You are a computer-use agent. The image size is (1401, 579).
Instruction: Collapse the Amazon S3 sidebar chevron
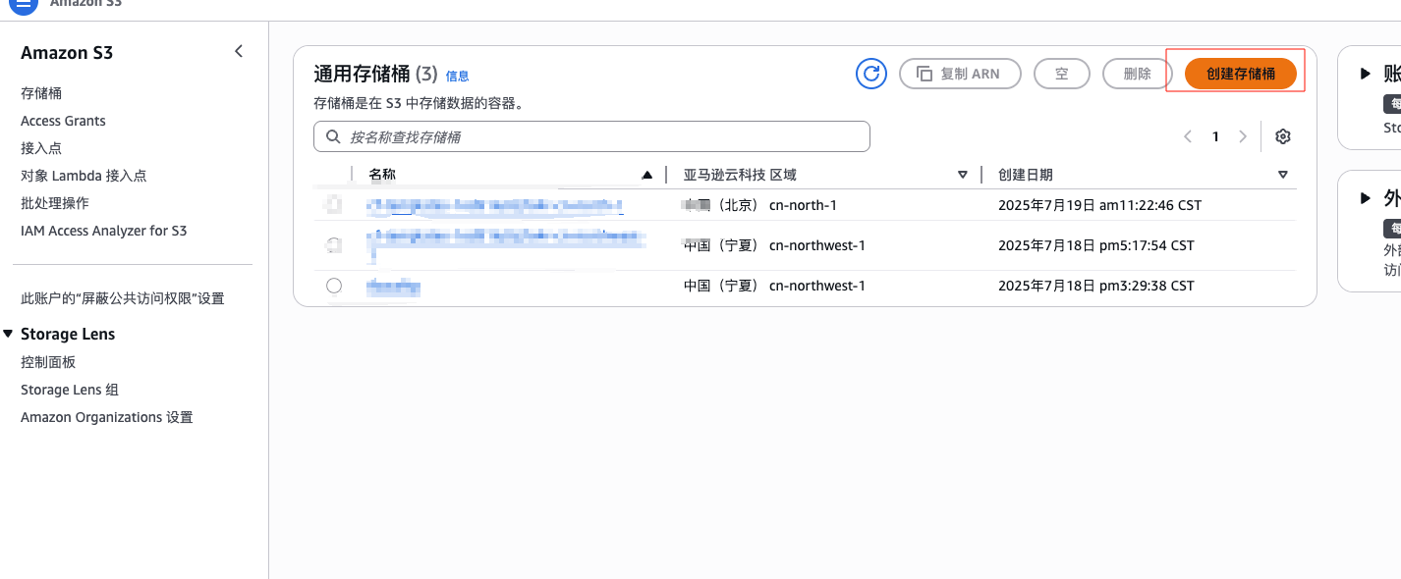239,51
